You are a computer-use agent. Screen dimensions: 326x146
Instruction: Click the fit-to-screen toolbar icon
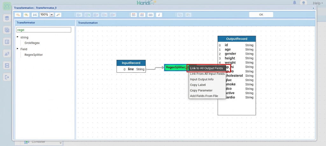click(x=35, y=15)
